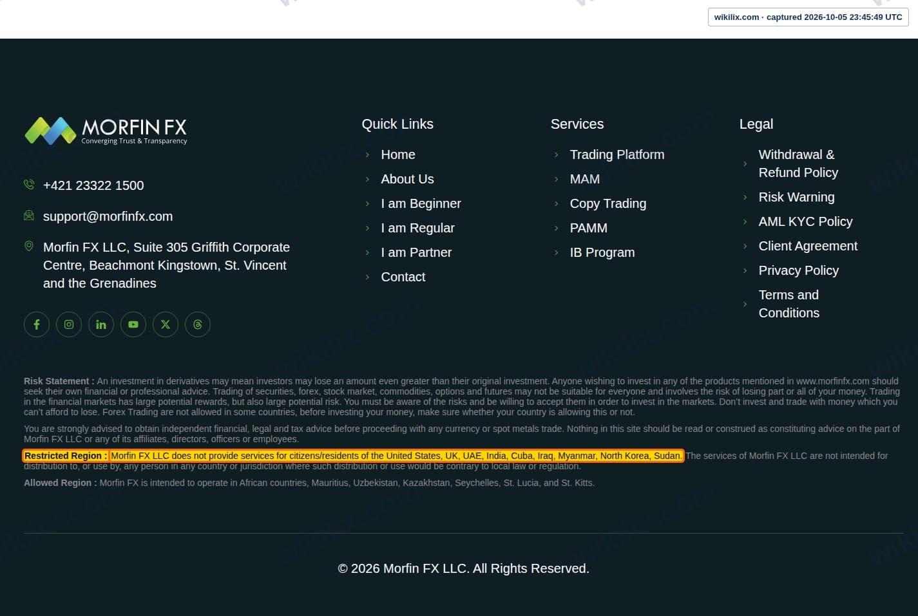This screenshot has height=616, width=918.
Task: Click the Morfin FX logo
Action: tap(106, 131)
